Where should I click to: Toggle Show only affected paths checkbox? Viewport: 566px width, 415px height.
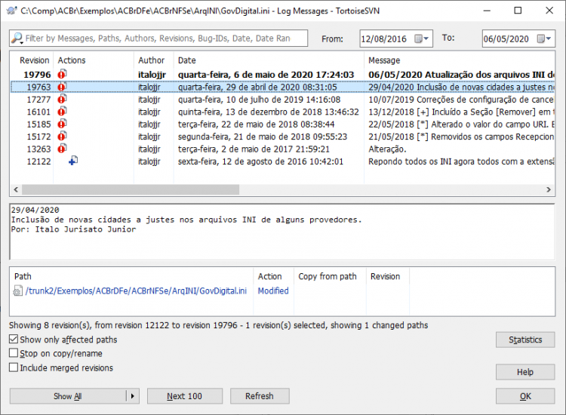coord(14,340)
